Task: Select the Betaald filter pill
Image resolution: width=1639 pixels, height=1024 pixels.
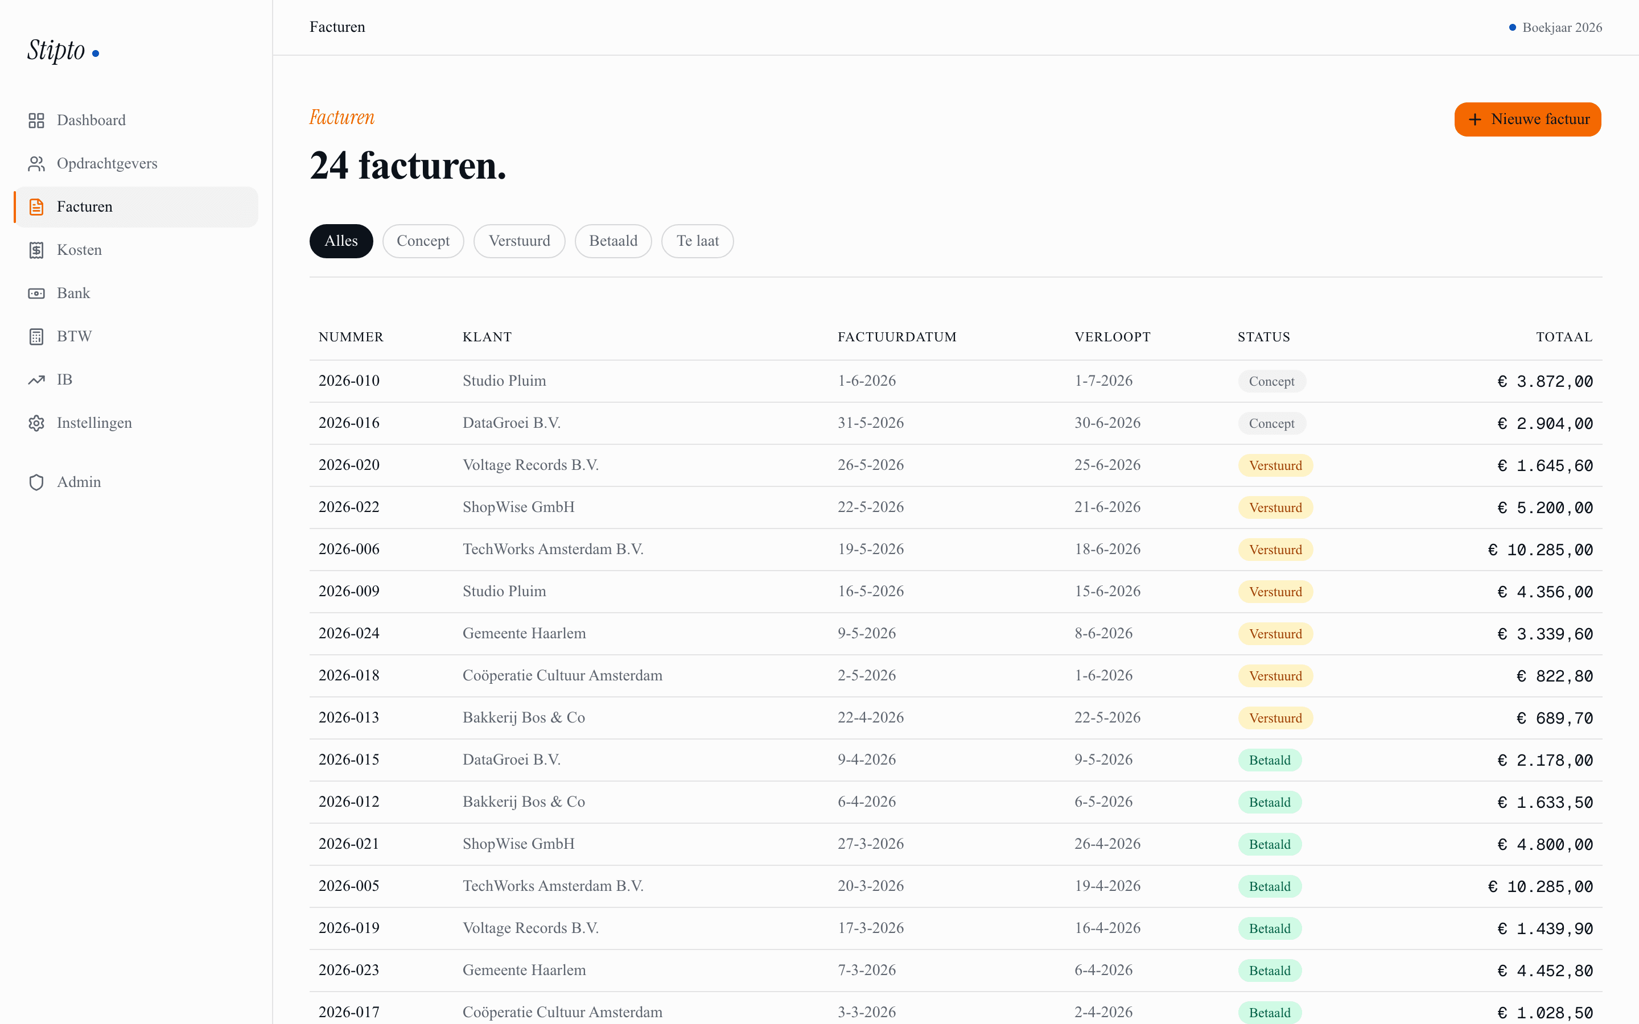Action: 613,241
